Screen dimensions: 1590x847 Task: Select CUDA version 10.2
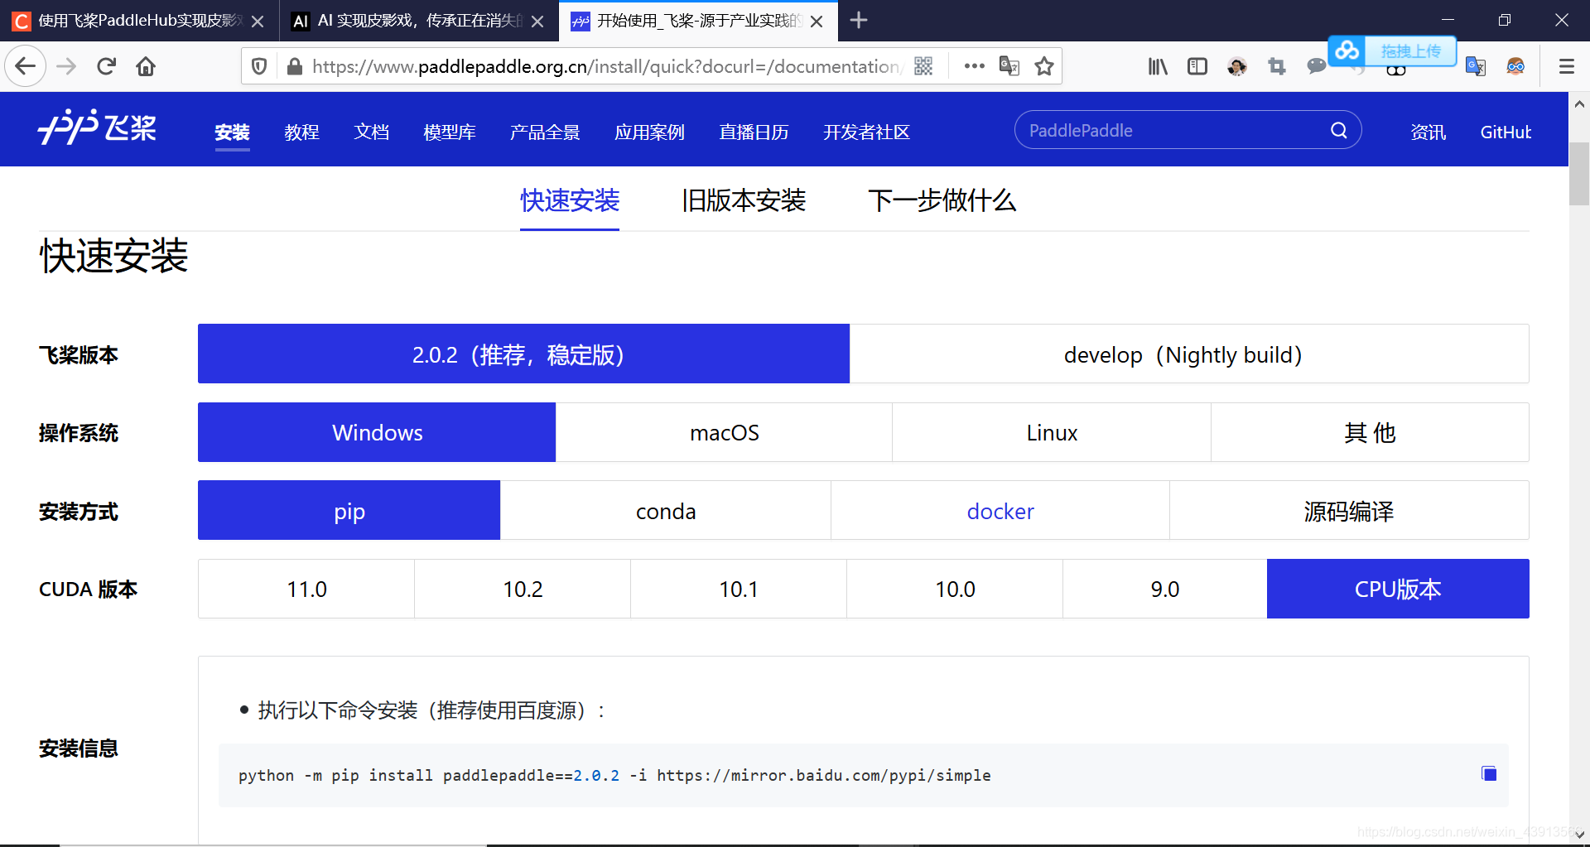click(523, 589)
